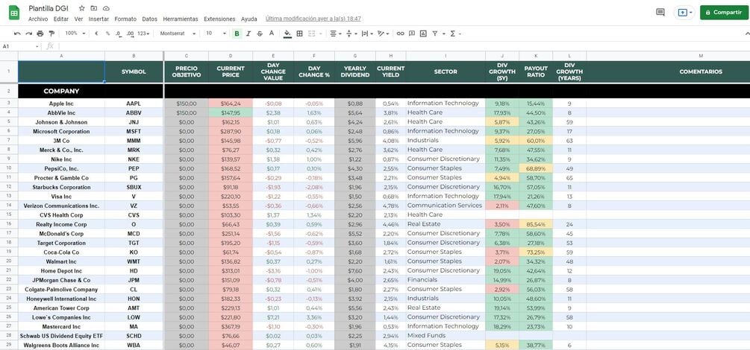Open the Ver menu
The width and height of the screenshot is (750, 350).
pos(78,19)
